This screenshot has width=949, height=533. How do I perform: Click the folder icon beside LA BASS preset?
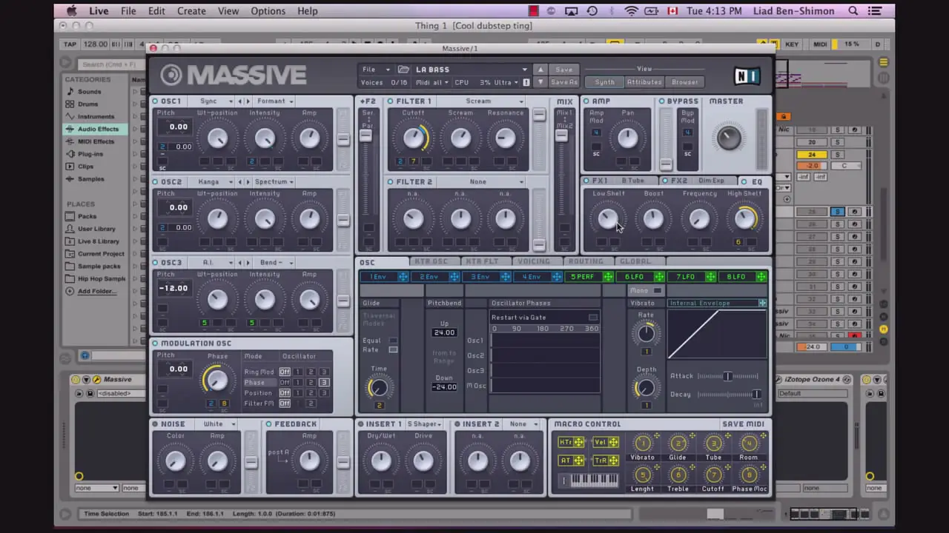404,70
